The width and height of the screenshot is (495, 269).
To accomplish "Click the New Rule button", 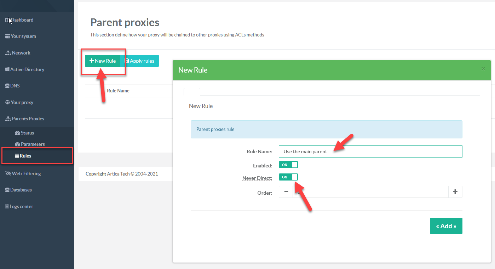I will [103, 61].
